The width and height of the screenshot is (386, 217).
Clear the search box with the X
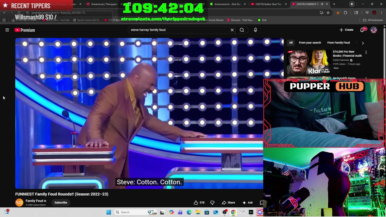click(232, 30)
